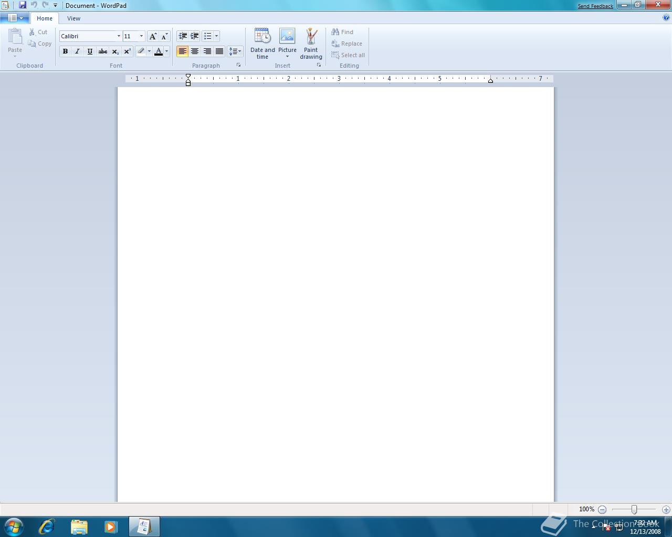Toggle Bold formatting

(65, 51)
